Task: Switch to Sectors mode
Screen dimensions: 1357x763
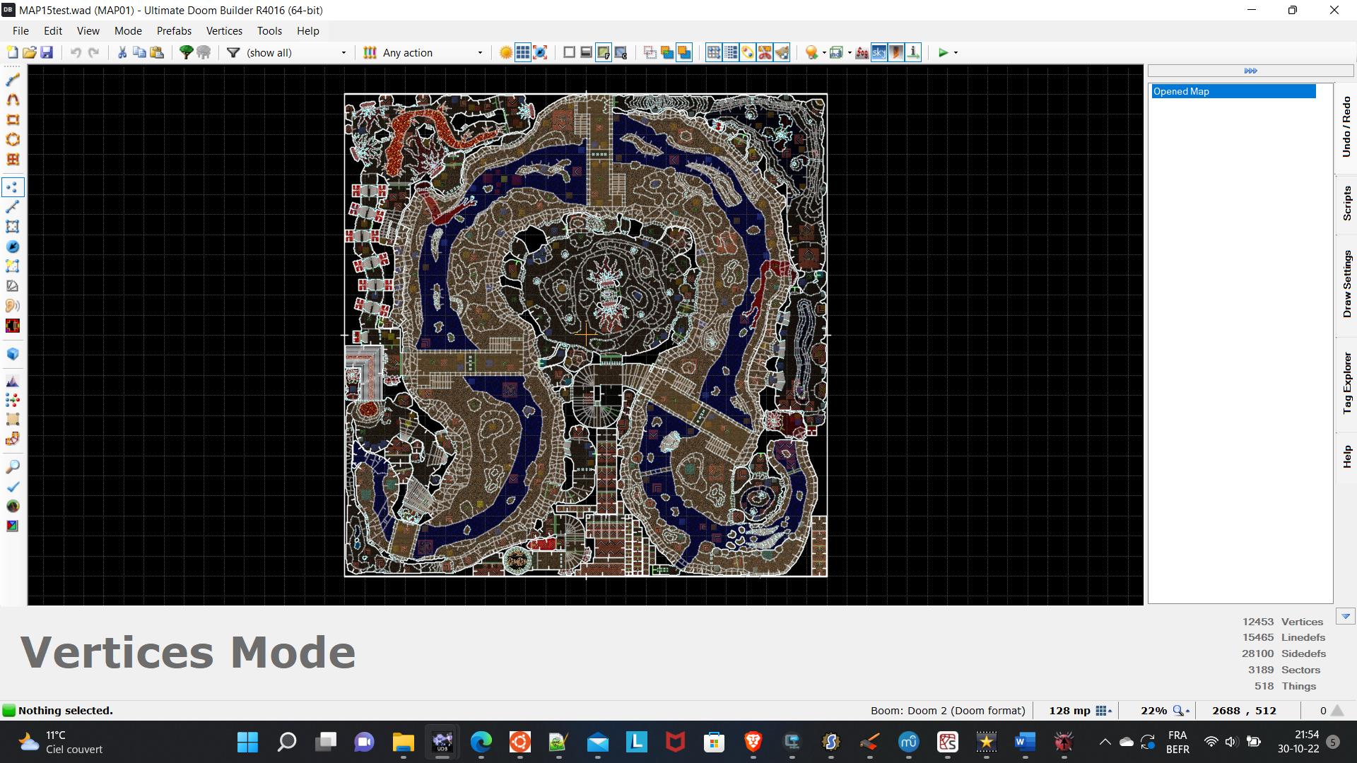Action: pos(13,227)
